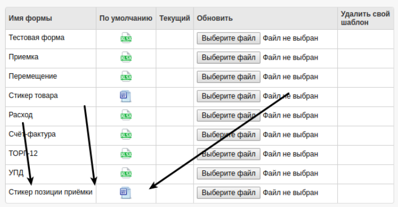Image resolution: width=398 pixels, height=207 pixels.
Task: Download the XLSX file for УПД
Action: [126, 173]
